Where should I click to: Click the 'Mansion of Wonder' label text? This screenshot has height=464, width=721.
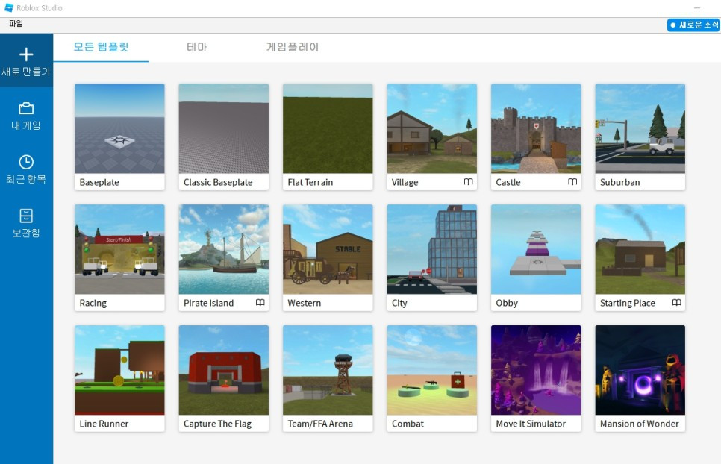point(640,424)
